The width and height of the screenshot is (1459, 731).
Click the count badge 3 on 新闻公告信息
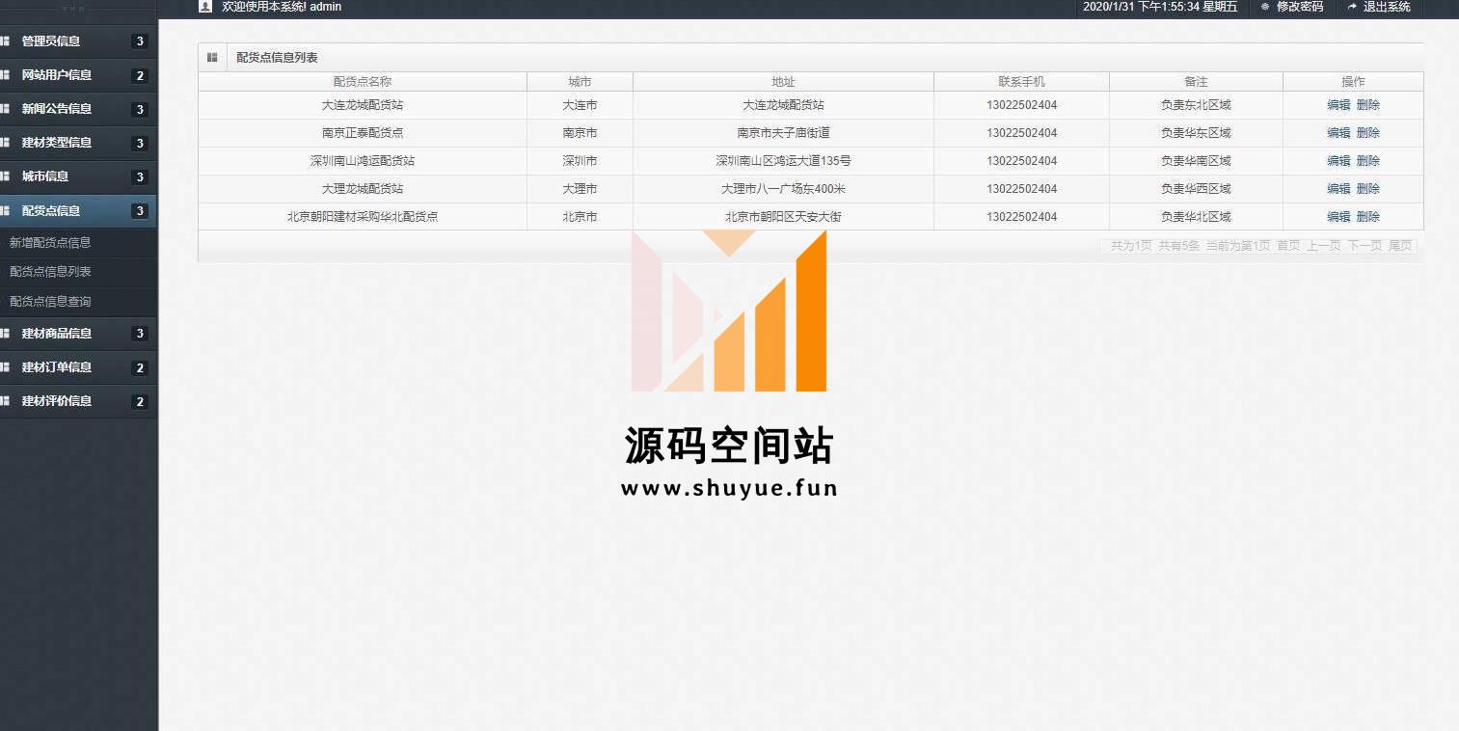(x=140, y=109)
